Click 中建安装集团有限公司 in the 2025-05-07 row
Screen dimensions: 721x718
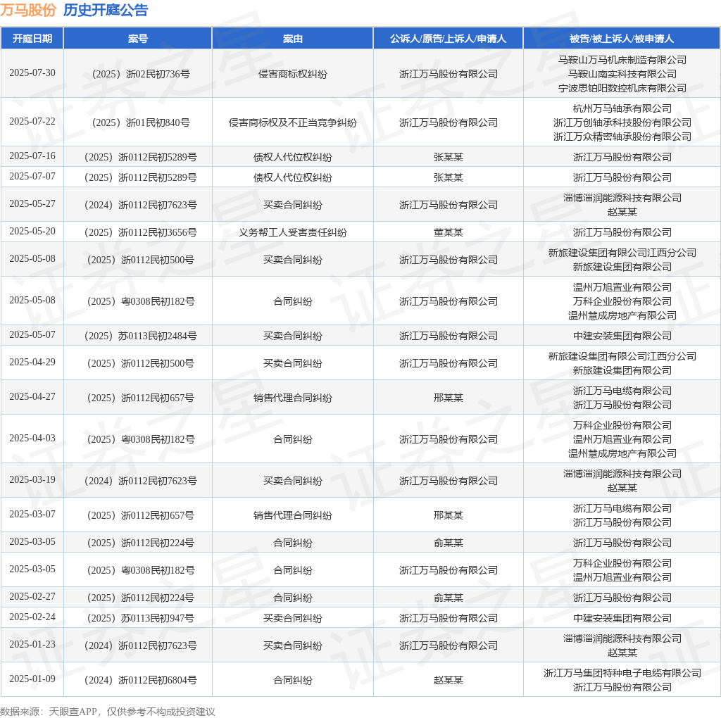tap(622, 336)
